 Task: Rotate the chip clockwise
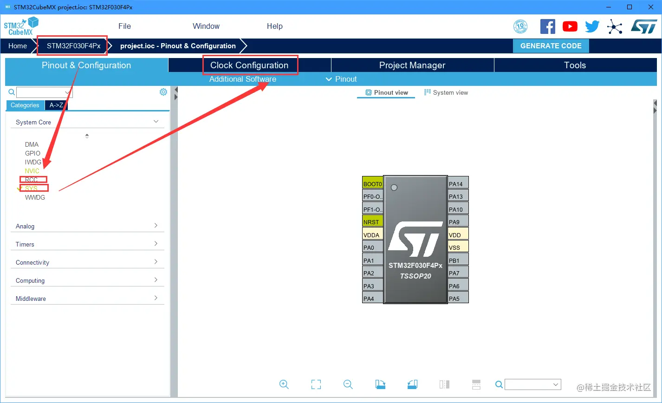tap(380, 384)
